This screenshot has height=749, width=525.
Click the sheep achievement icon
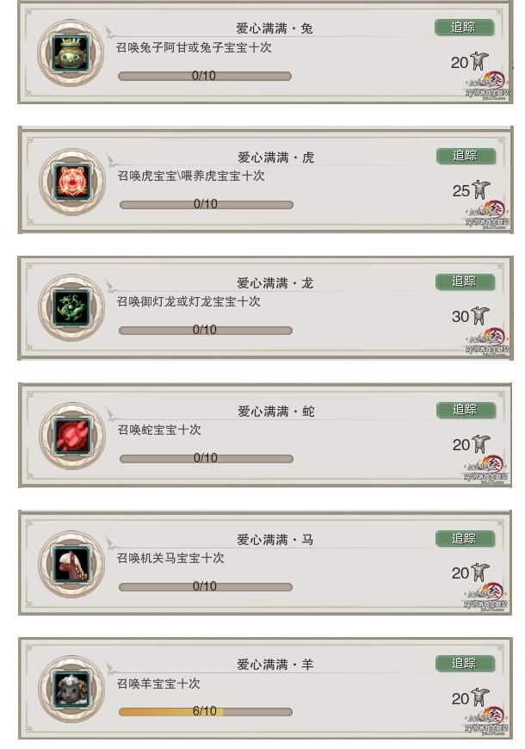(71, 689)
